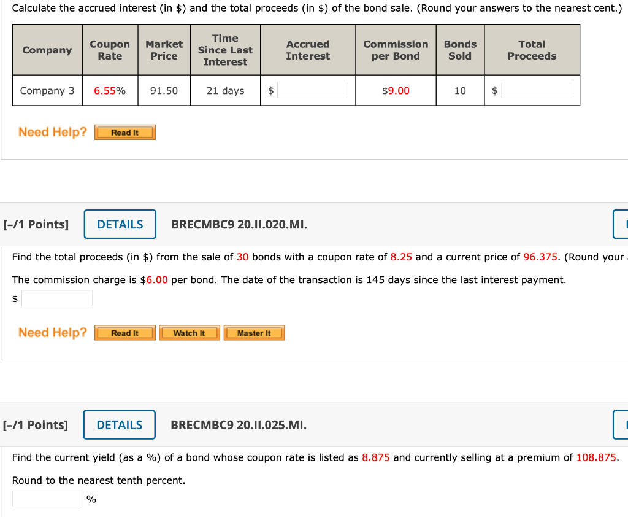Open DETAILS for problem BRECMBC9 20.II.020.MI
The width and height of the screenshot is (628, 517).
120,224
